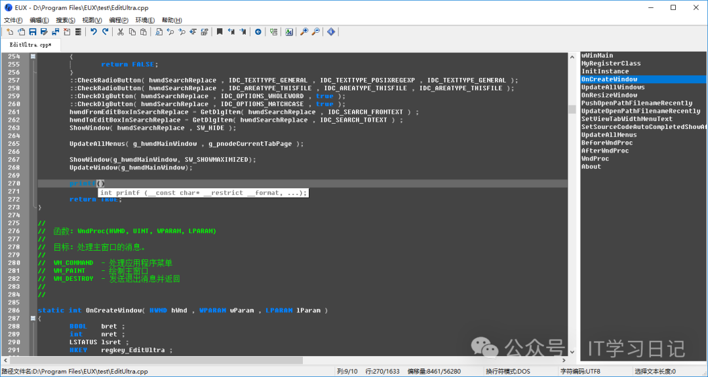Click the New file toolbar icon
Image resolution: width=708 pixels, height=377 pixels.
(10, 31)
